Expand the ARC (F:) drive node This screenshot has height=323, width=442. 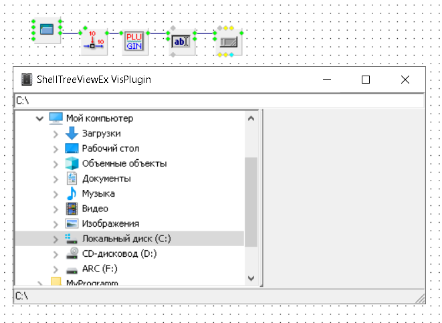[x=56, y=270]
